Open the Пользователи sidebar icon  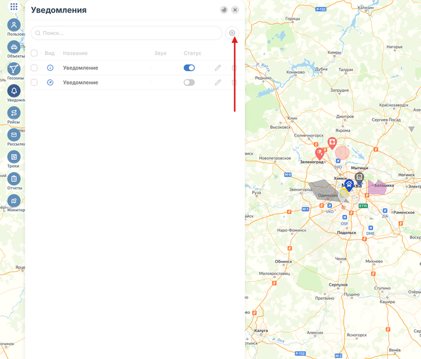pos(14,25)
